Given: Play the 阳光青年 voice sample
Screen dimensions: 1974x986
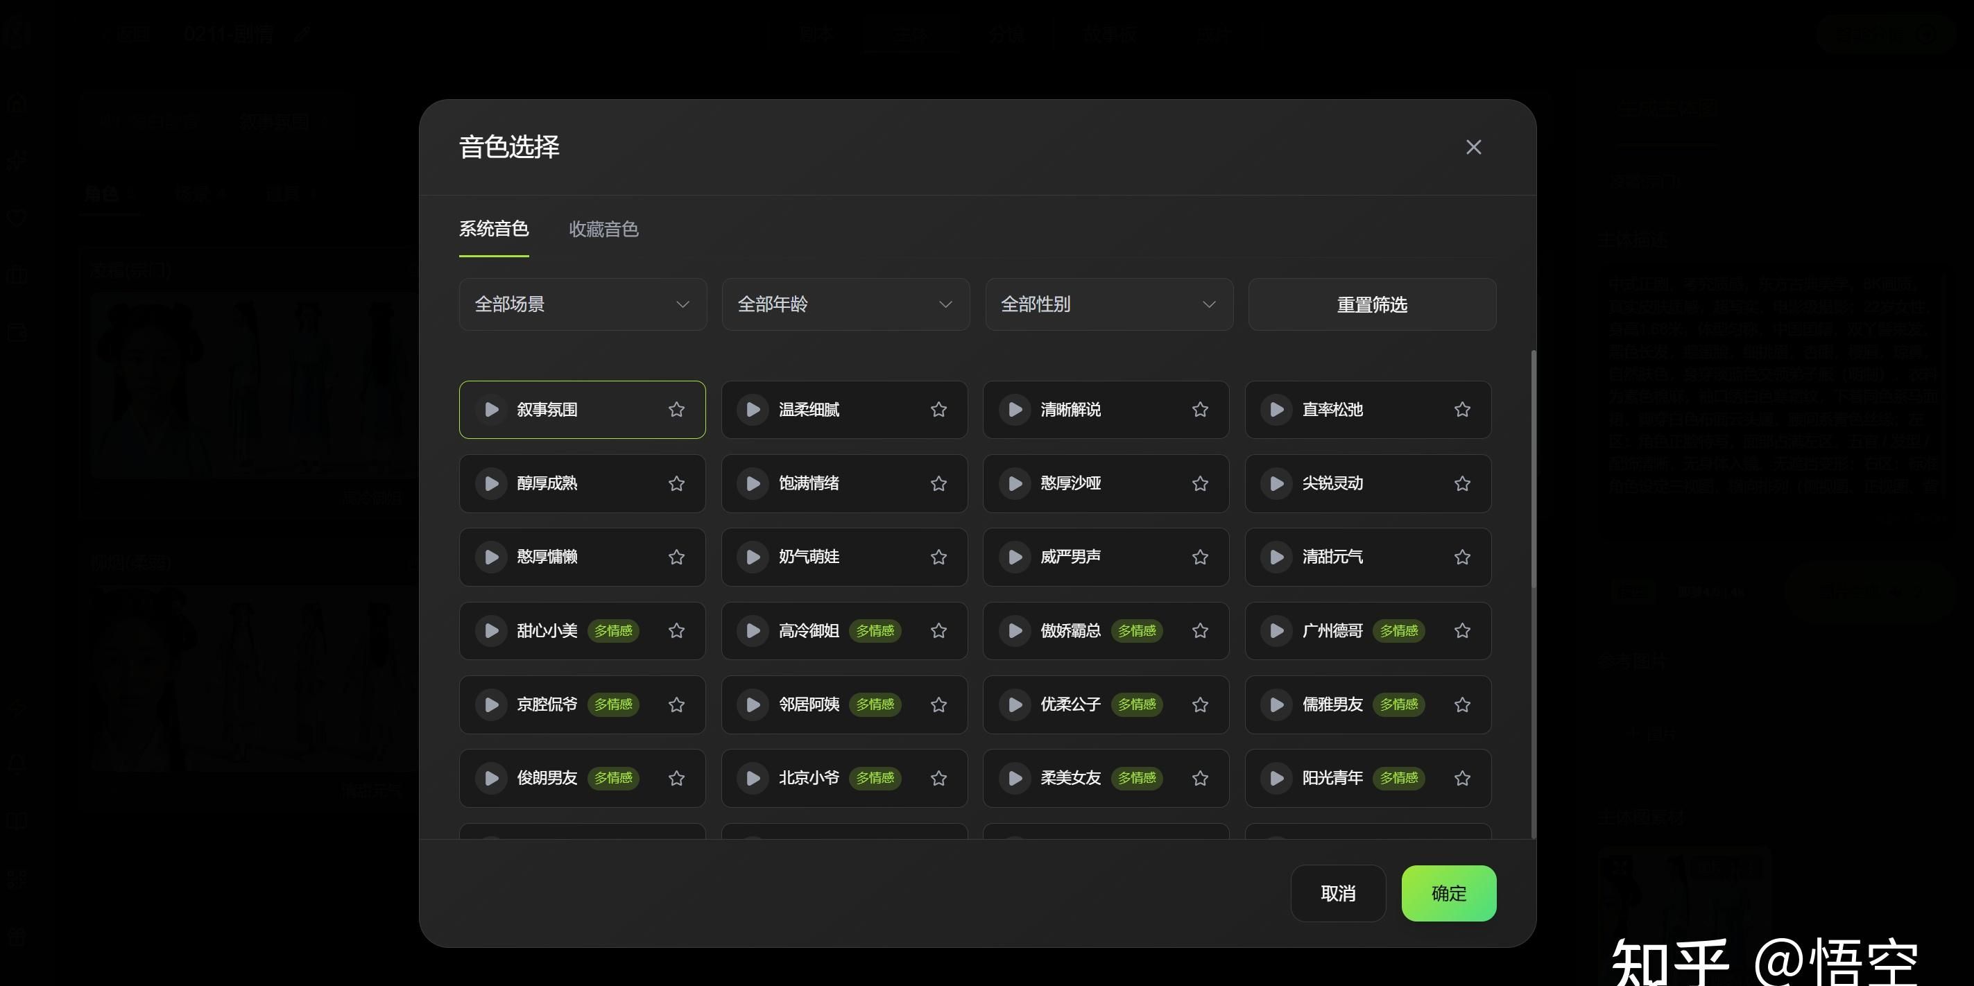Looking at the screenshot, I should (1277, 779).
